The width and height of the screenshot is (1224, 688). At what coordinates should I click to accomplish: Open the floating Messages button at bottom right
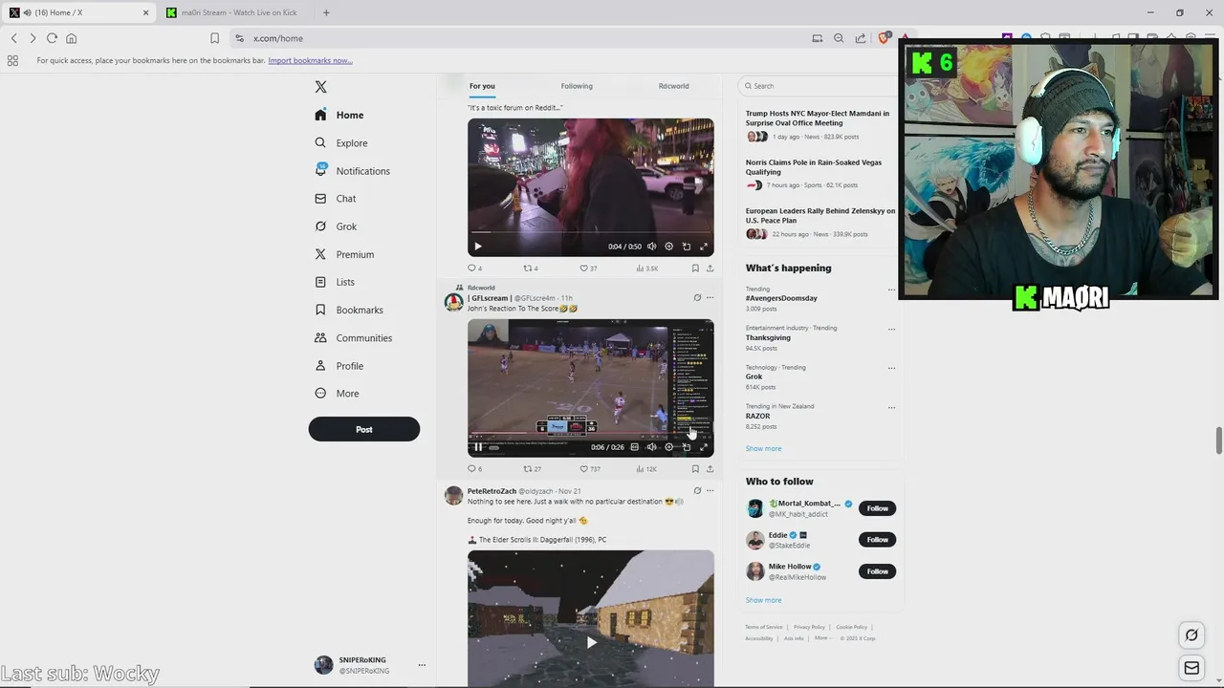coord(1191,668)
